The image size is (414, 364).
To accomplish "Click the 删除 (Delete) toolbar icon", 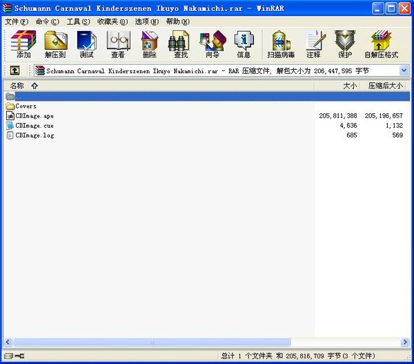I will (150, 41).
